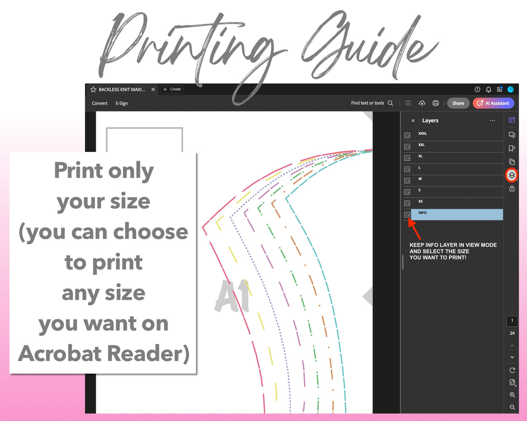
Task: Click the cloud upload icon
Action: click(422, 103)
